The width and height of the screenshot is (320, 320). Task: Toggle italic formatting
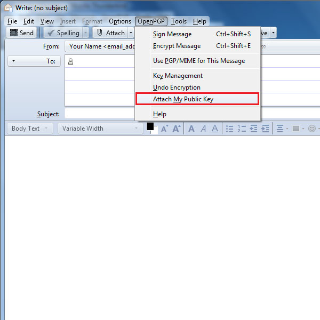203,129
